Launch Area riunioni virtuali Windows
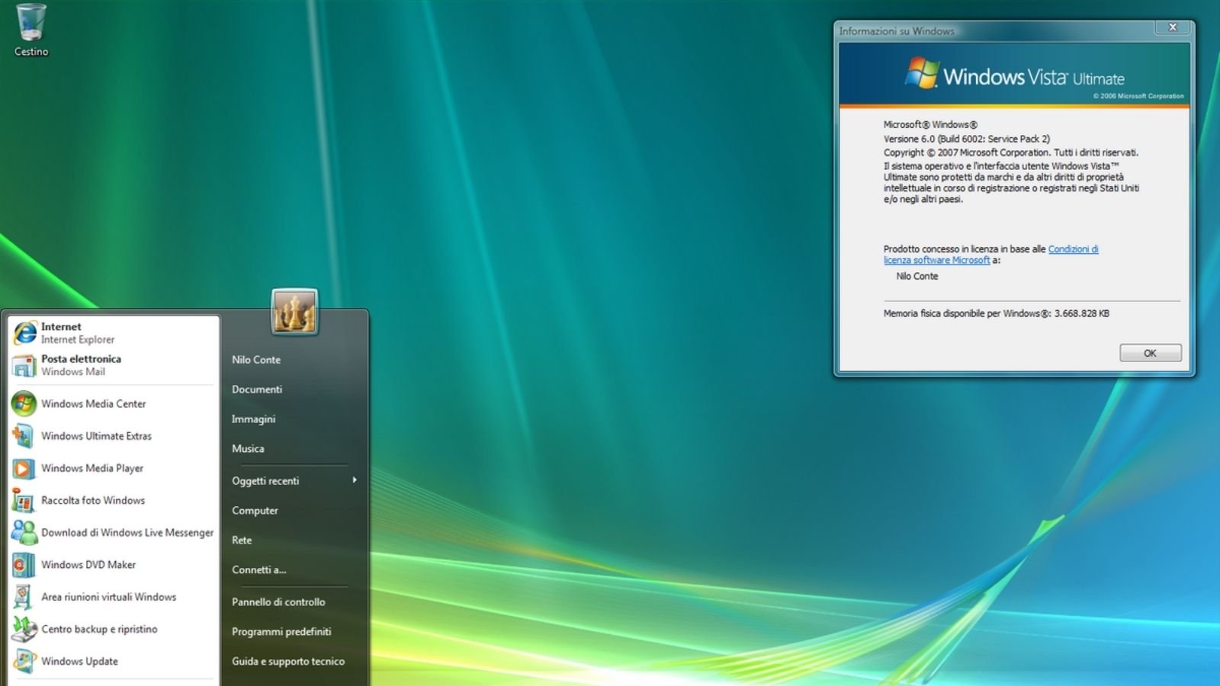The height and width of the screenshot is (686, 1220). [x=114, y=597]
